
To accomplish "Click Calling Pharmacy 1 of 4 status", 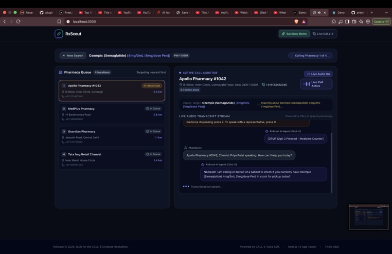I will coord(310,55).
